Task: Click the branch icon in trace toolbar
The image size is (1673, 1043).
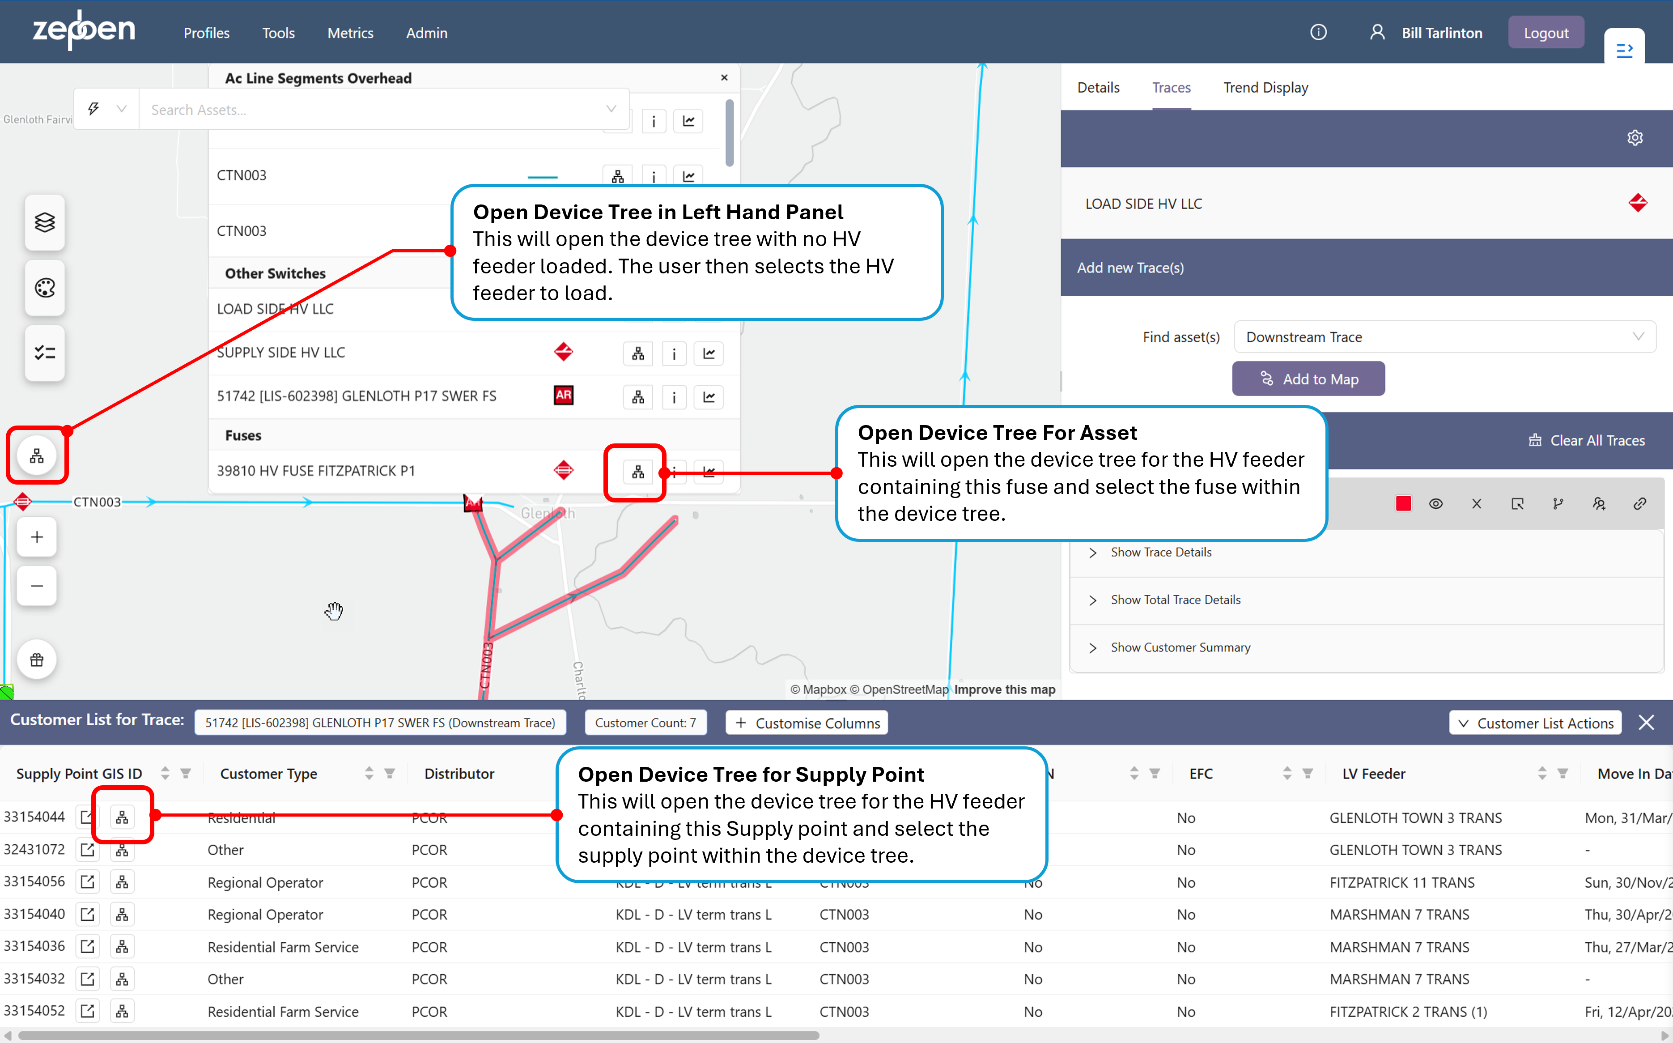Action: click(1558, 503)
